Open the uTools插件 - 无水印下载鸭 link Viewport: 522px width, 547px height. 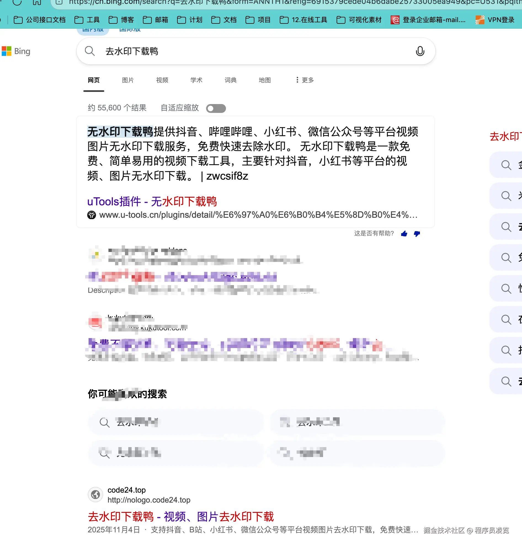coord(152,201)
